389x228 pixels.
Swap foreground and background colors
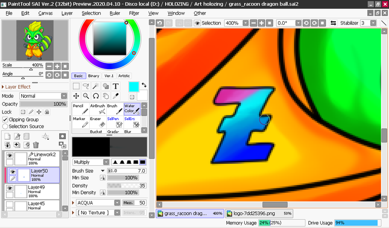click(144, 85)
